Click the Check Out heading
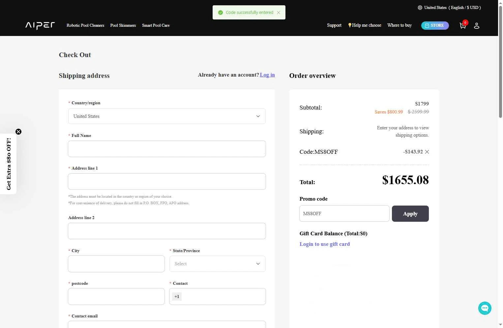The image size is (503, 328). [75, 55]
